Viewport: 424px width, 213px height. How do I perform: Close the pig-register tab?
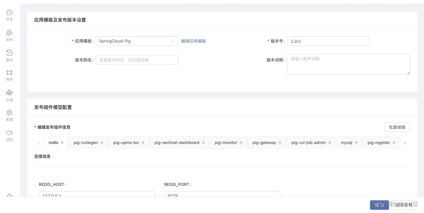coord(394,143)
